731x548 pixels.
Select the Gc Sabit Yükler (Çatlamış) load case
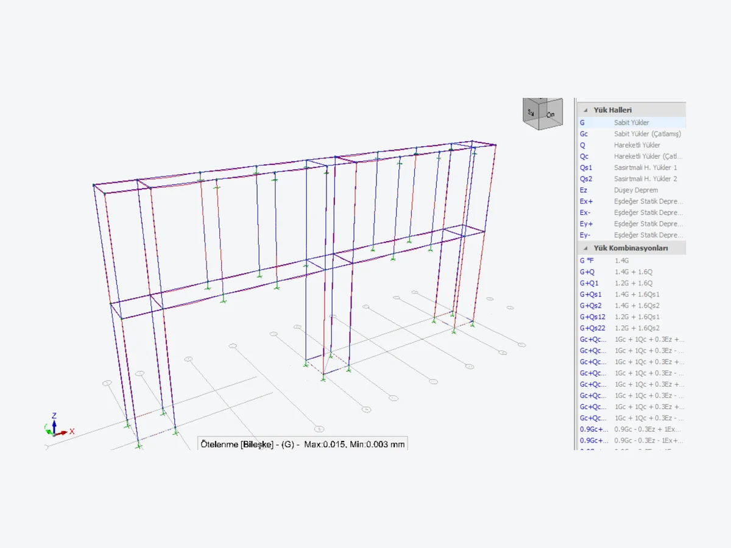coord(632,134)
